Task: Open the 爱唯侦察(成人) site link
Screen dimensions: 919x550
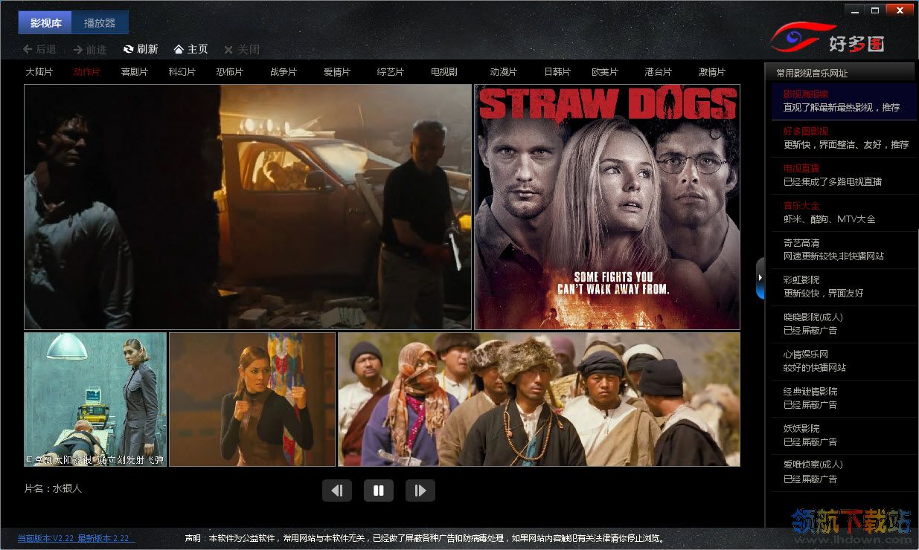Action: (x=844, y=473)
